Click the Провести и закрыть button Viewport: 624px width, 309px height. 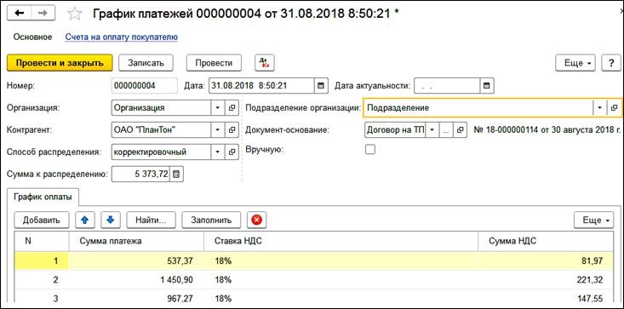pos(60,63)
